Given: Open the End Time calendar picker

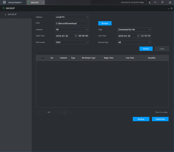Looking at the screenshot, I should (138, 36).
